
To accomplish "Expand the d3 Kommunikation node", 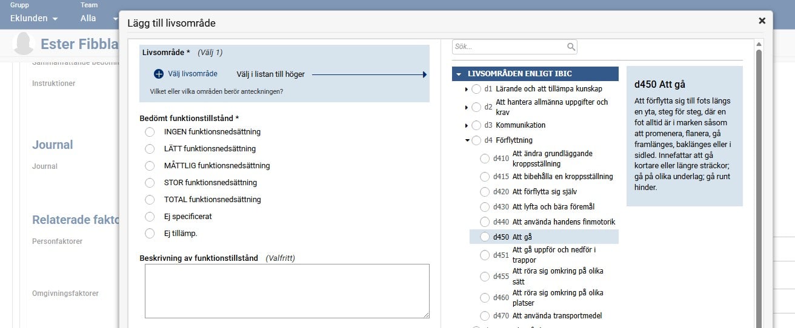I will point(467,125).
